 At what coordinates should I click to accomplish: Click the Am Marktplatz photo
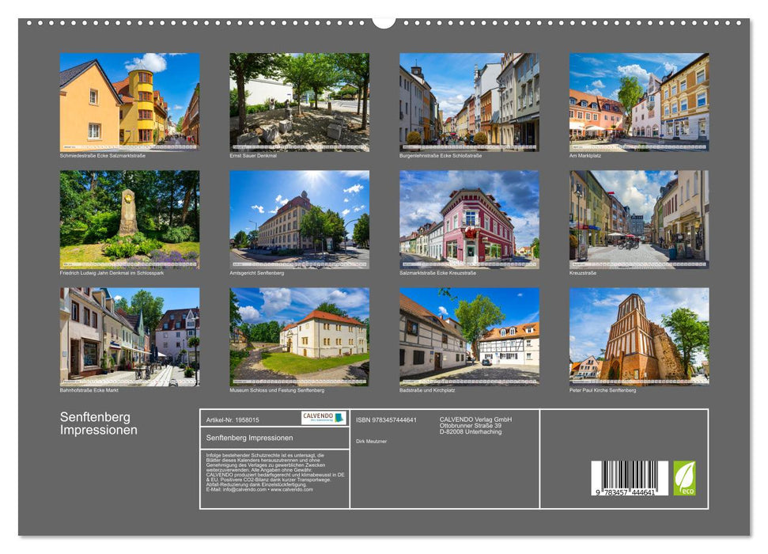642,99
